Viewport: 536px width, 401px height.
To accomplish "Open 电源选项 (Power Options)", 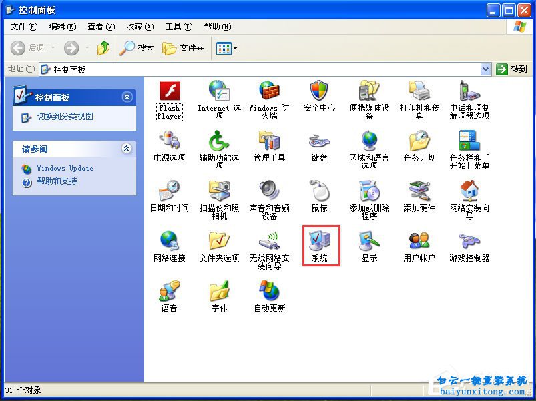I will [169, 147].
